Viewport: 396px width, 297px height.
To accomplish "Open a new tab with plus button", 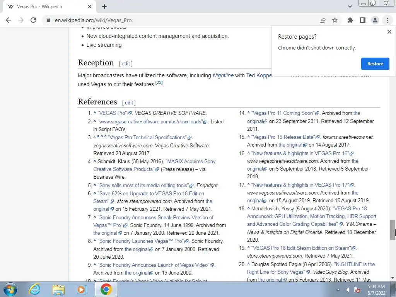I will (104, 7).
